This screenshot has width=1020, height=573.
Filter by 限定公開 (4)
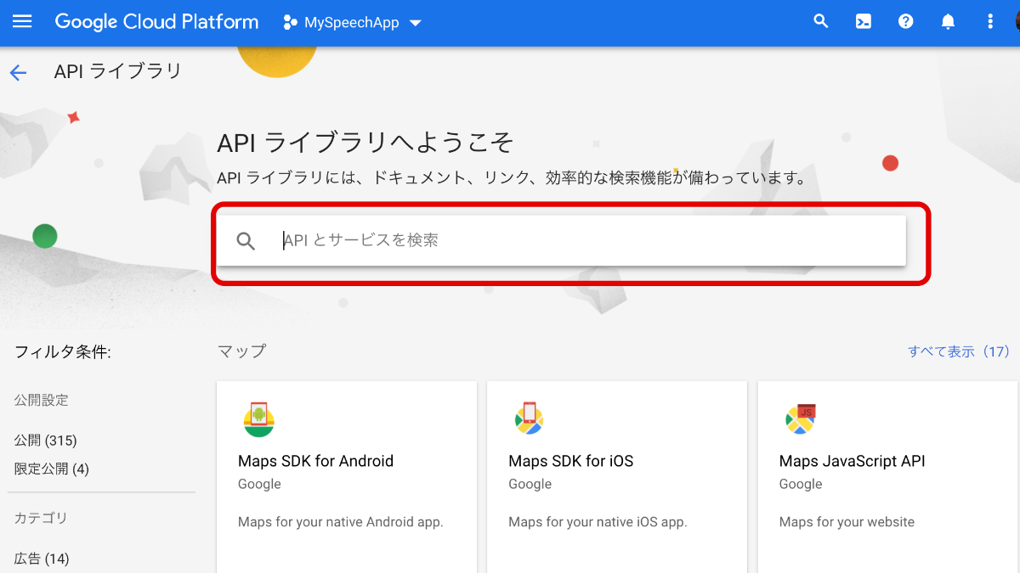52,469
